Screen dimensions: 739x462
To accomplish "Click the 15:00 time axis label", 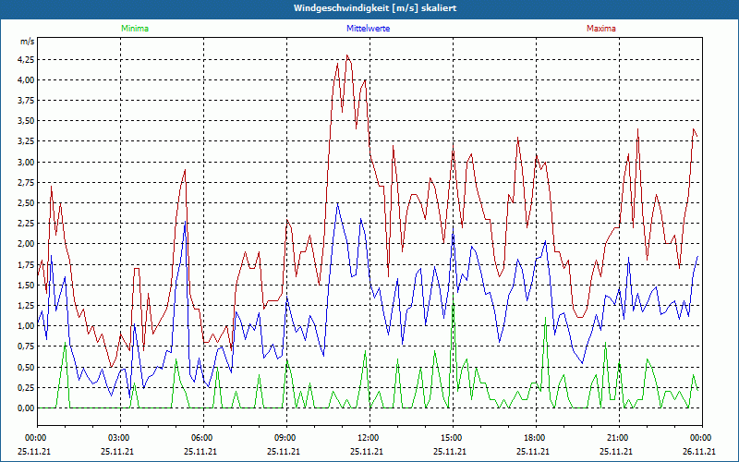I will tap(451, 438).
